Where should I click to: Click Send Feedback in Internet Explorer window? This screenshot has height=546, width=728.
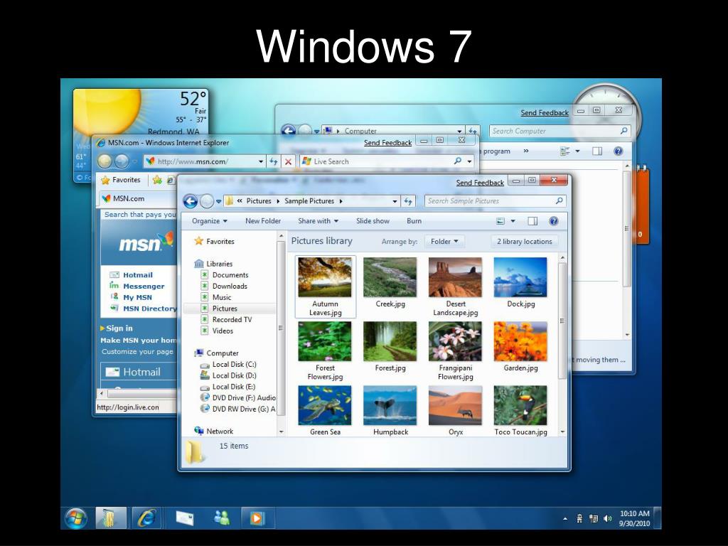coord(387,142)
